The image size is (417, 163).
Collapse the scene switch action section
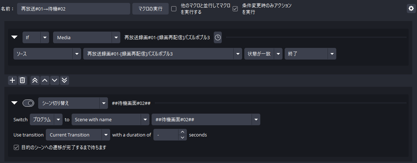coord(15,103)
